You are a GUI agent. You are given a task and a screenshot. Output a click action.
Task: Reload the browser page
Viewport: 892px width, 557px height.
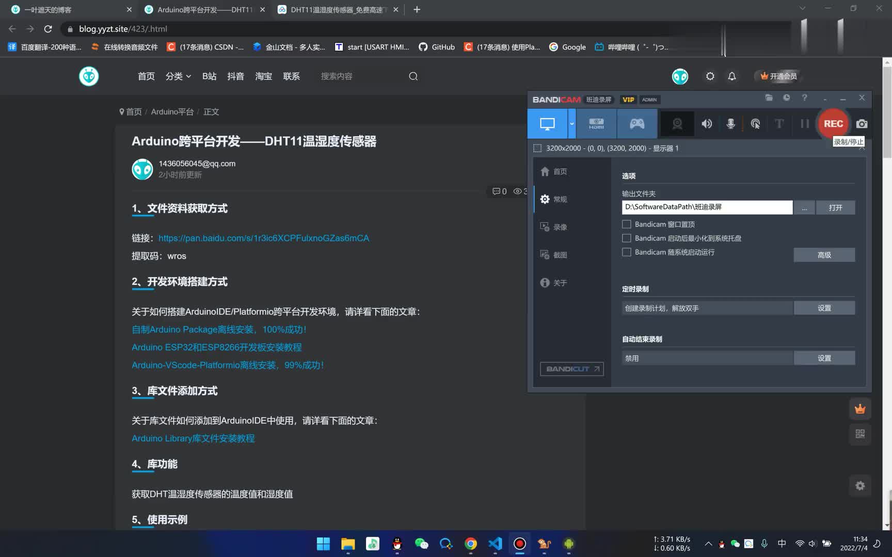point(48,29)
